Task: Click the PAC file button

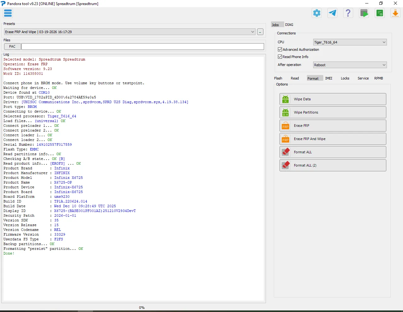Action: point(12,46)
